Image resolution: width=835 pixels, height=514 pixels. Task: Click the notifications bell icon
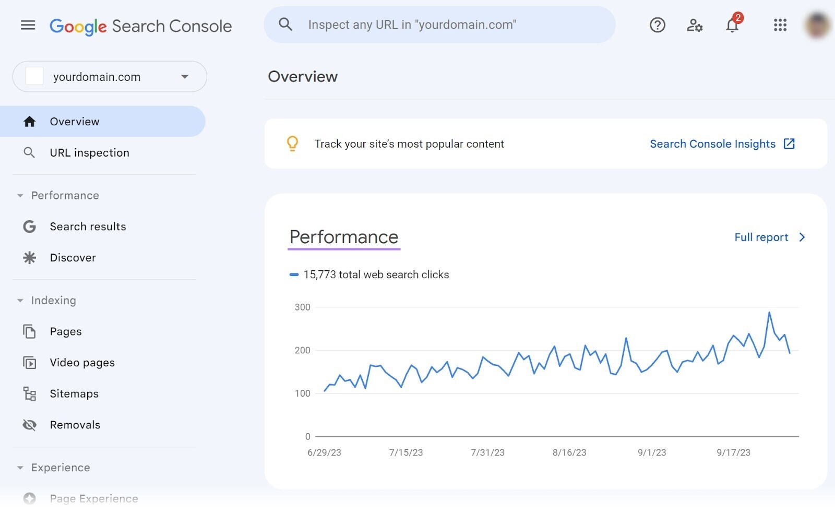pos(732,25)
